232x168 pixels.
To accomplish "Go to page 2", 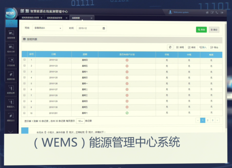I will [x=208, y=120].
